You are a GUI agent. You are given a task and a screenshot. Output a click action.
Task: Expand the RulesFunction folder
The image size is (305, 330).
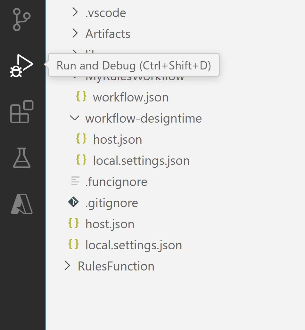[67, 266]
